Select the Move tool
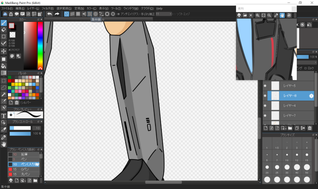 click(x=4, y=51)
